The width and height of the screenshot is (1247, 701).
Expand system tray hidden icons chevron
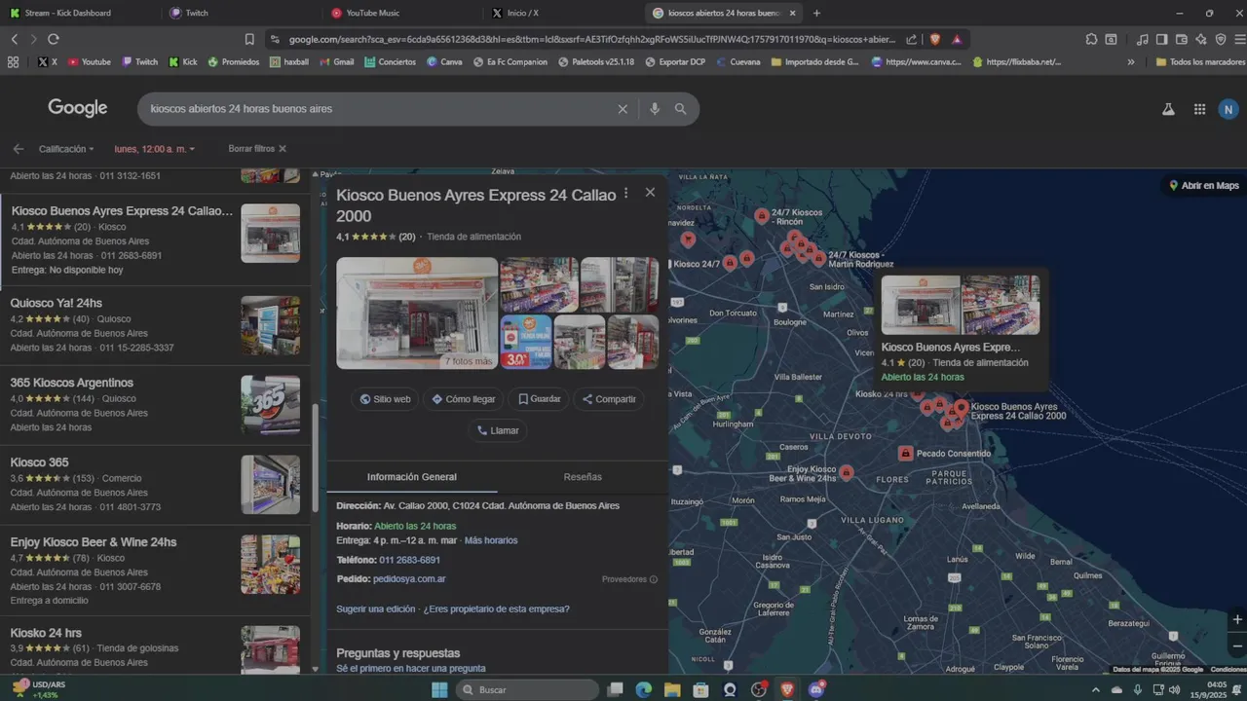tap(1096, 689)
